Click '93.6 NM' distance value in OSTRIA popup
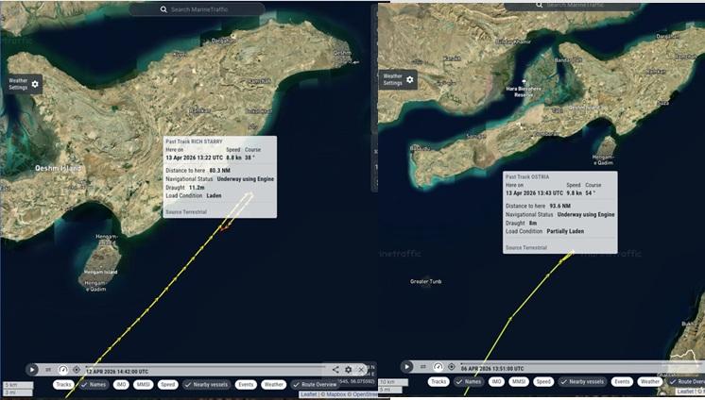 (560, 206)
